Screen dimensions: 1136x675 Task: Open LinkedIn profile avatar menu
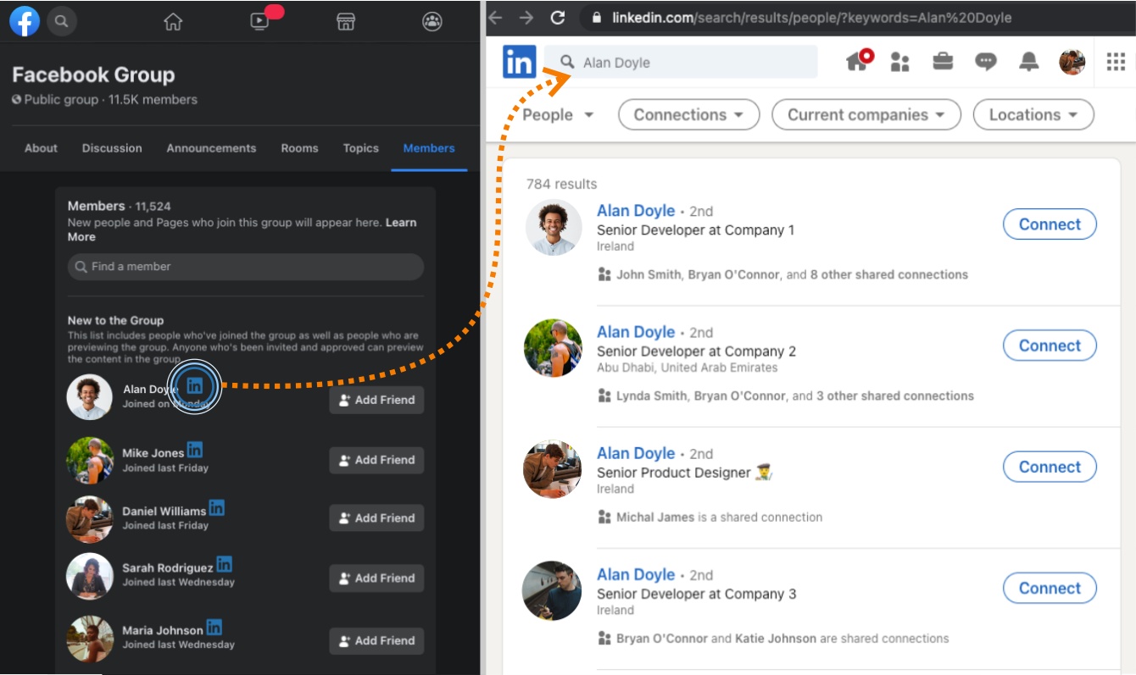pyautogui.click(x=1072, y=62)
